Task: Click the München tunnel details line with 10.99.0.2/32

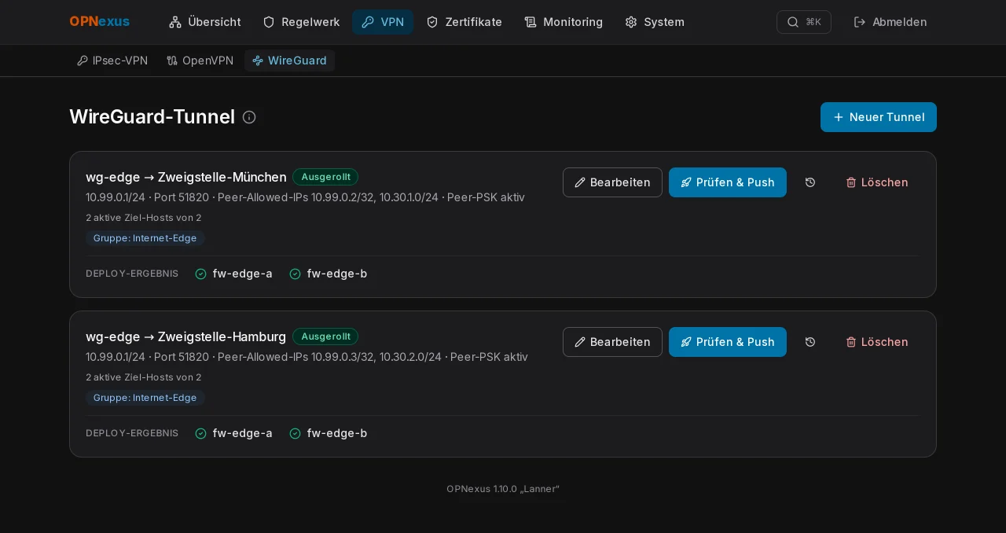Action: (x=305, y=197)
